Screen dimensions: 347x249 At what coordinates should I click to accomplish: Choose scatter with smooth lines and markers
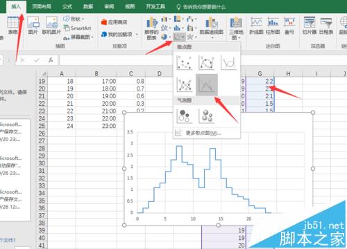206,62
